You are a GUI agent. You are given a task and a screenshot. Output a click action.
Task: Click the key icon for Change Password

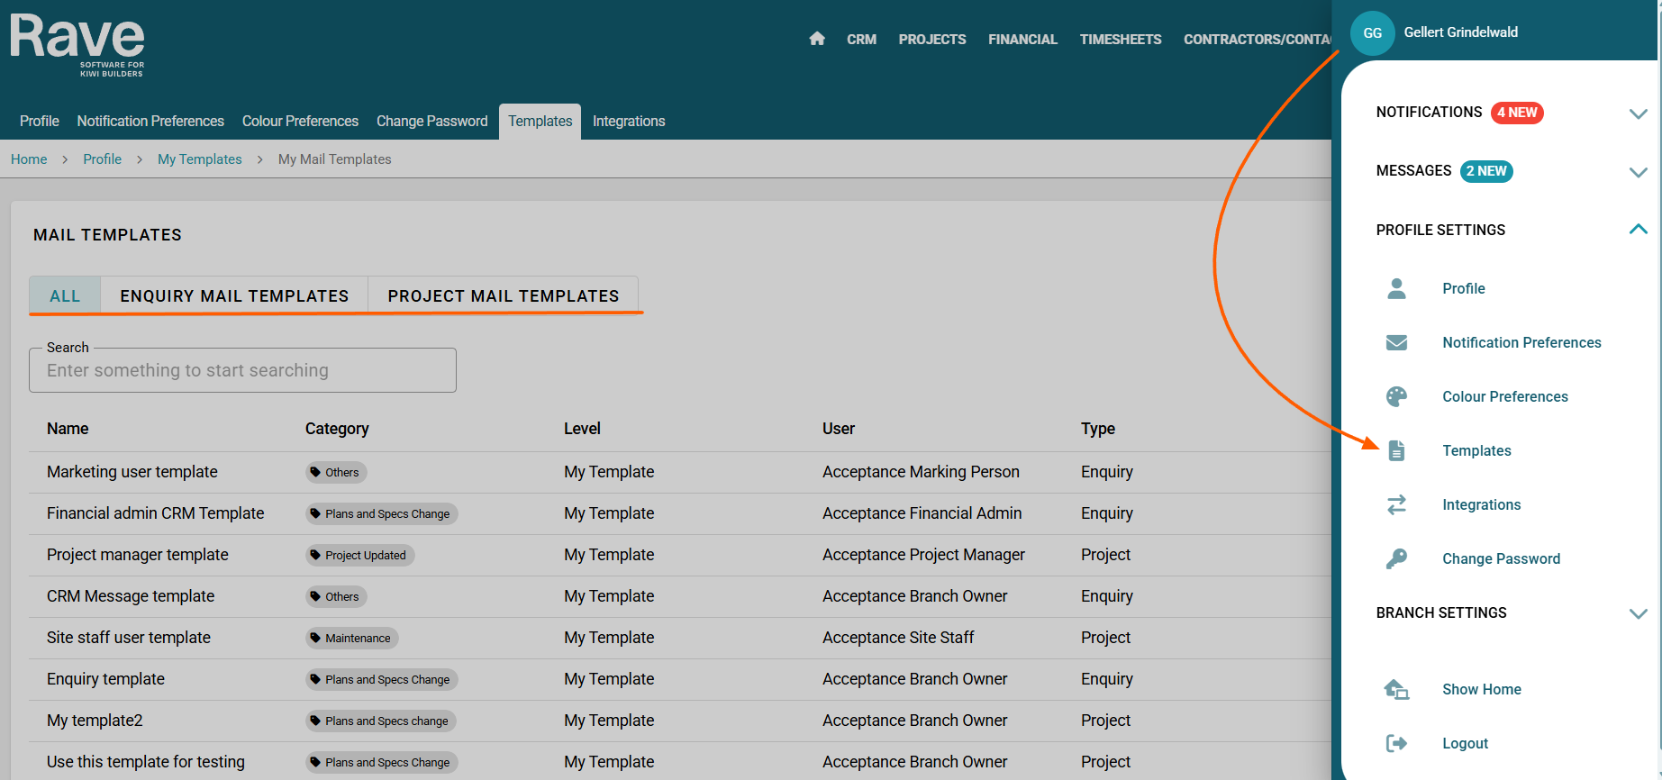(1396, 558)
